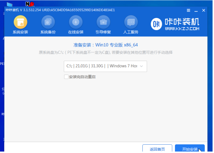This screenshot has width=214, height=153.
Task: Click the 引导修复 boot repair toolbox icon
Action: click(x=103, y=22)
